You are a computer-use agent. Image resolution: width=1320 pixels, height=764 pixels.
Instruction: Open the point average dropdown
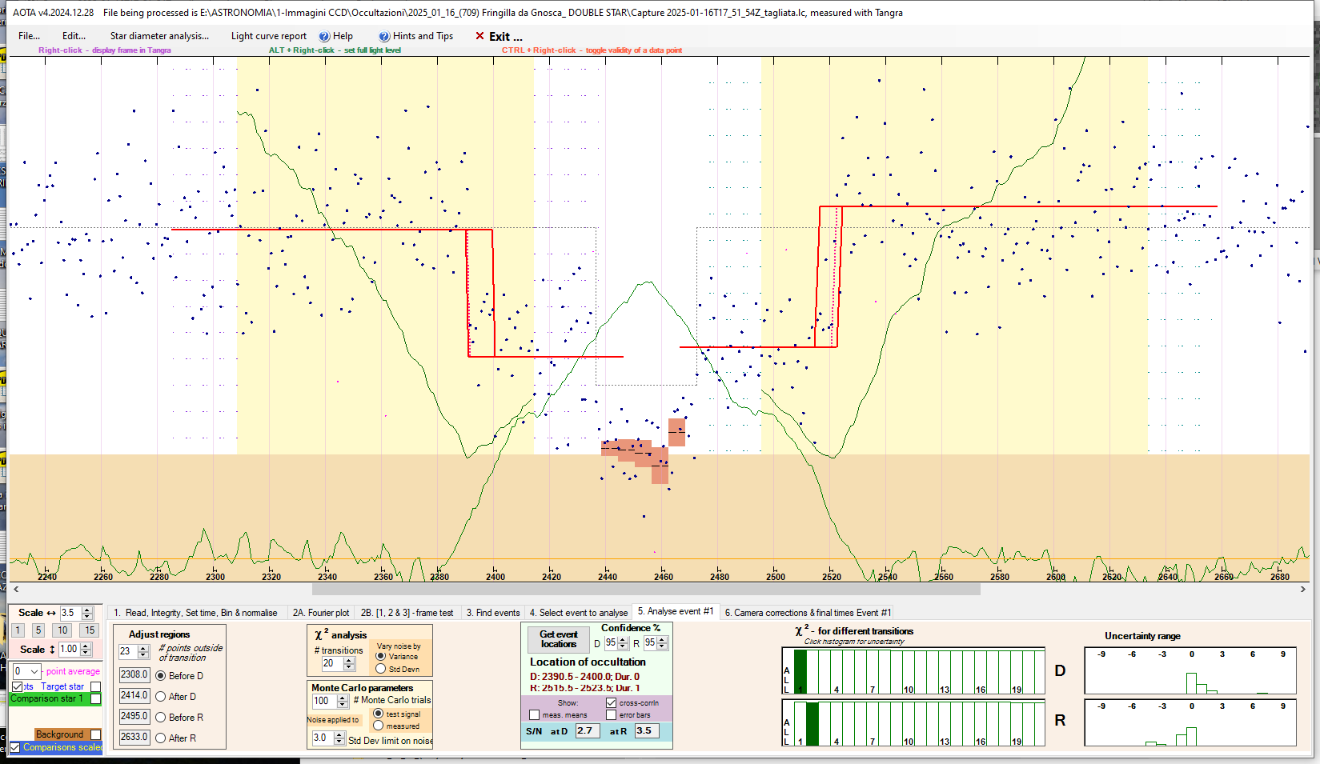34,671
